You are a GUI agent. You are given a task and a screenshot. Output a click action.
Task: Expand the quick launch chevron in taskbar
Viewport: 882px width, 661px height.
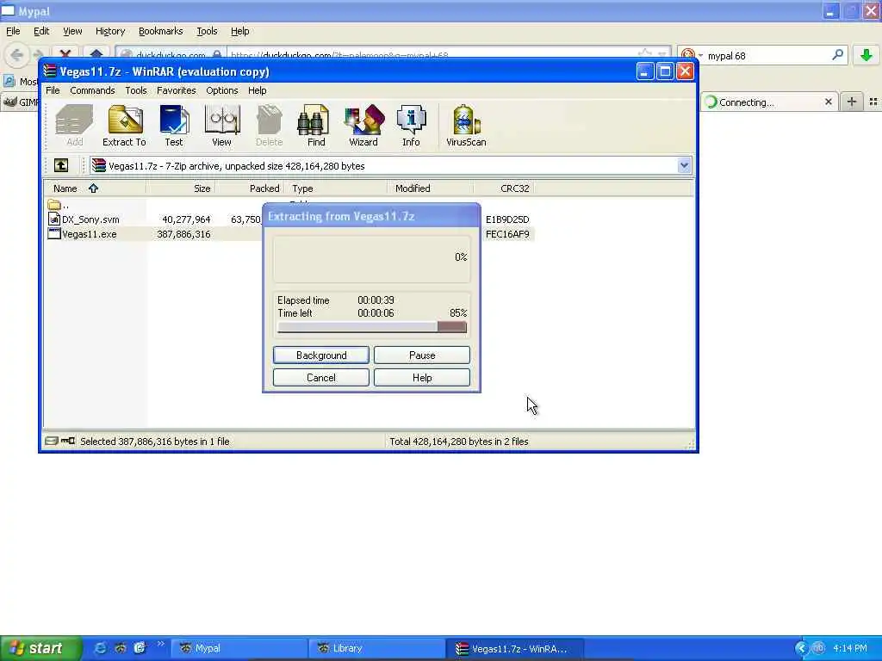[160, 644]
